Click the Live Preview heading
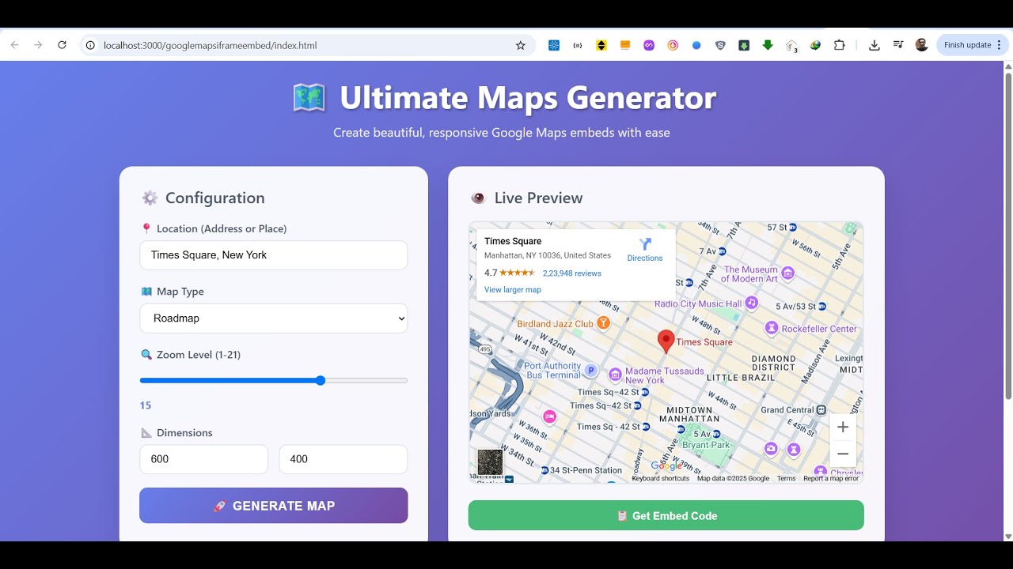 point(538,198)
